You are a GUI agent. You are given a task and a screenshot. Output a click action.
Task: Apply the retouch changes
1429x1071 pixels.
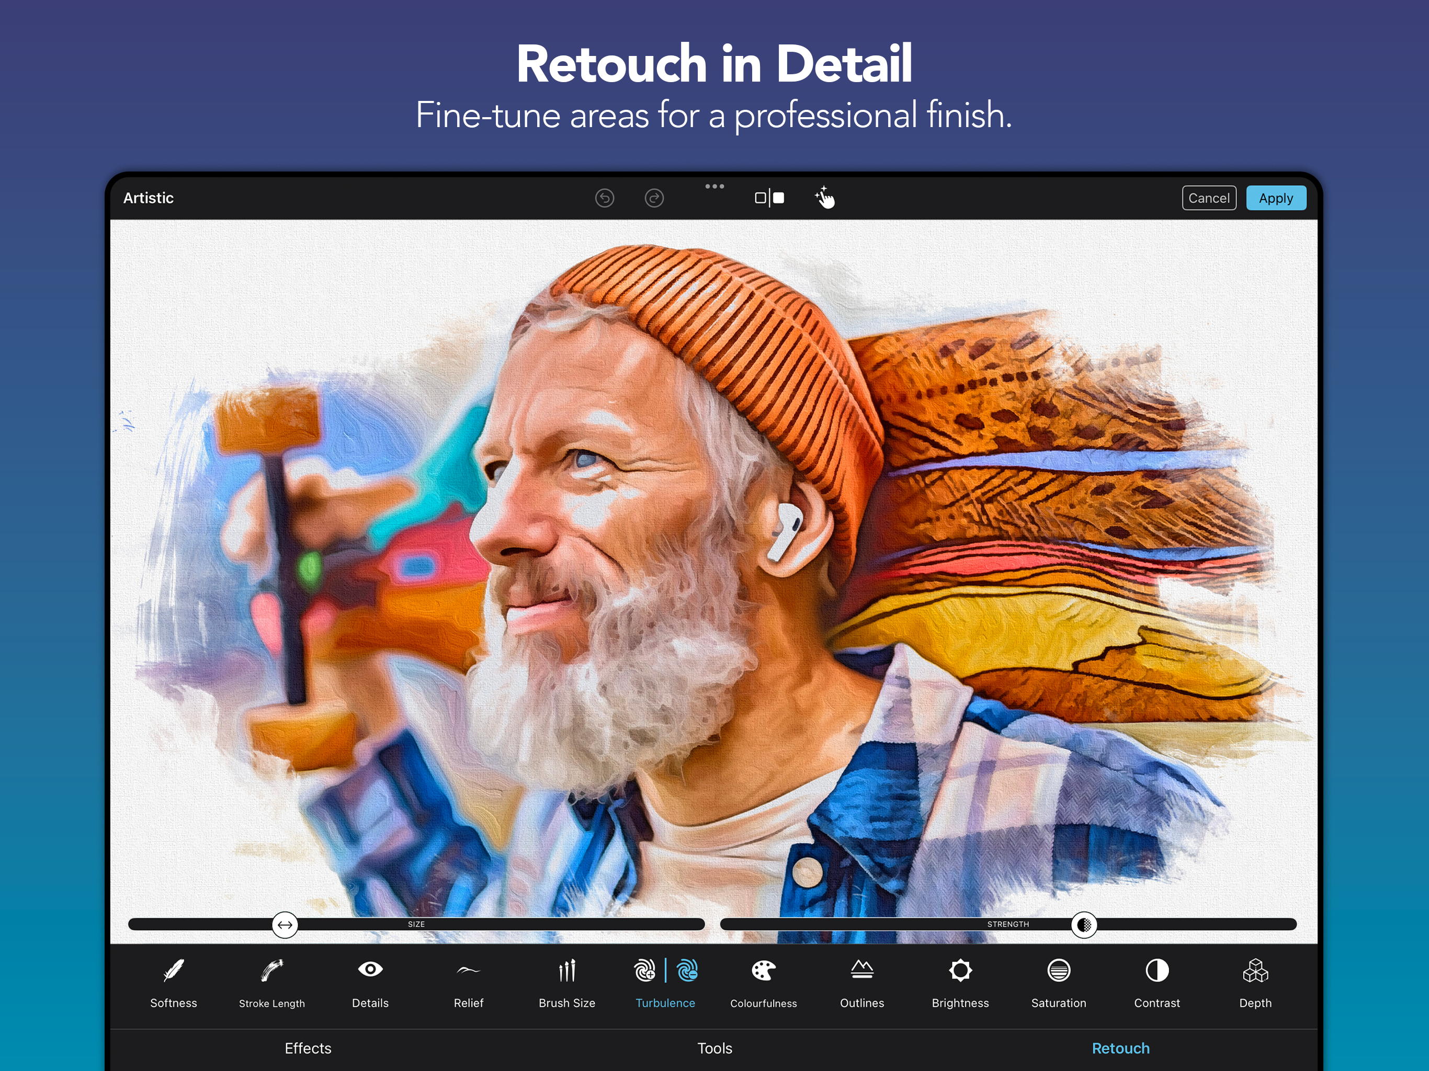coord(1276,198)
